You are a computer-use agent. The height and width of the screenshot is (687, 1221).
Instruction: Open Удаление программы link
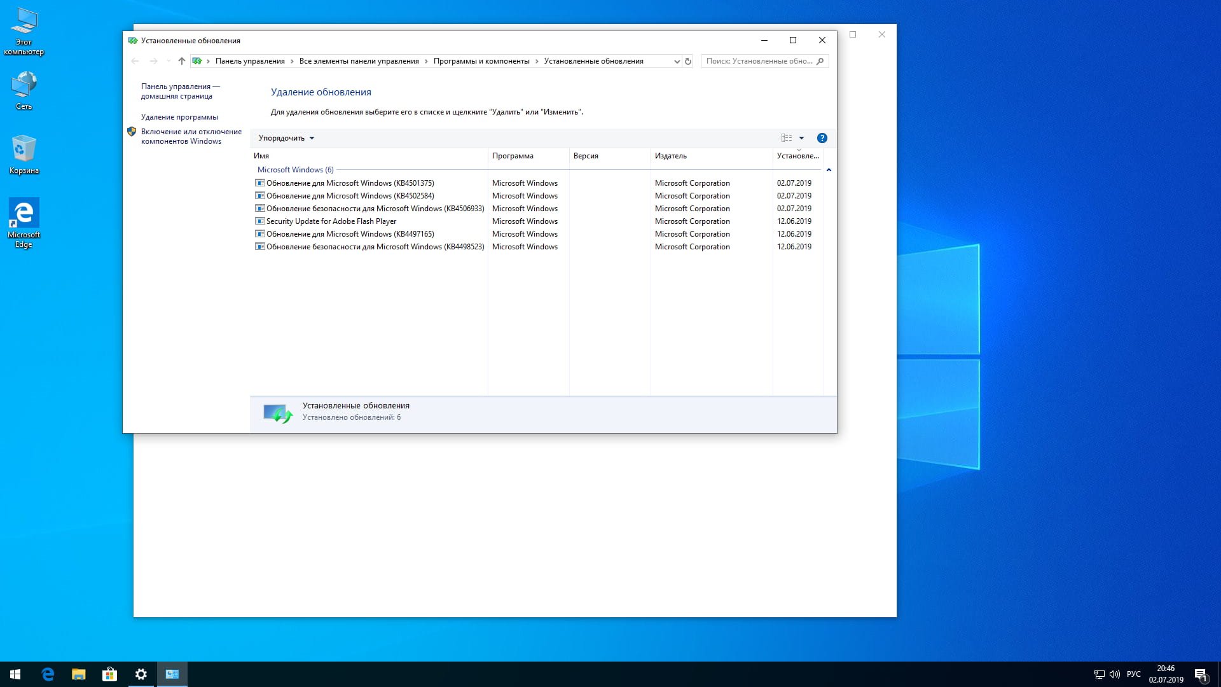pos(179,117)
